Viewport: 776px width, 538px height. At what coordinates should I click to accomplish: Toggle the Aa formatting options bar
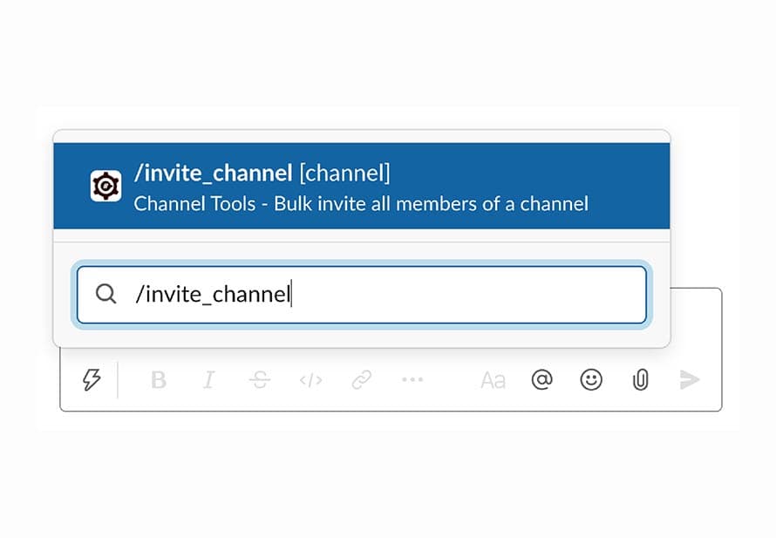493,380
